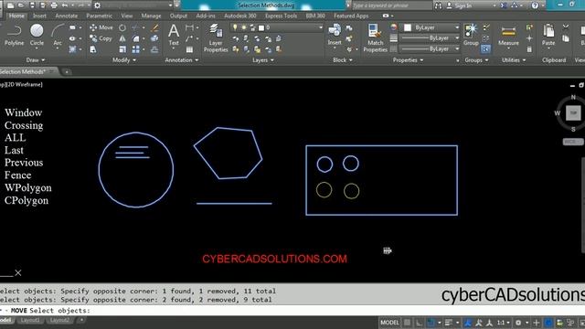Add a new drawing tab with plus
The height and width of the screenshot is (329, 585).
(x=67, y=71)
